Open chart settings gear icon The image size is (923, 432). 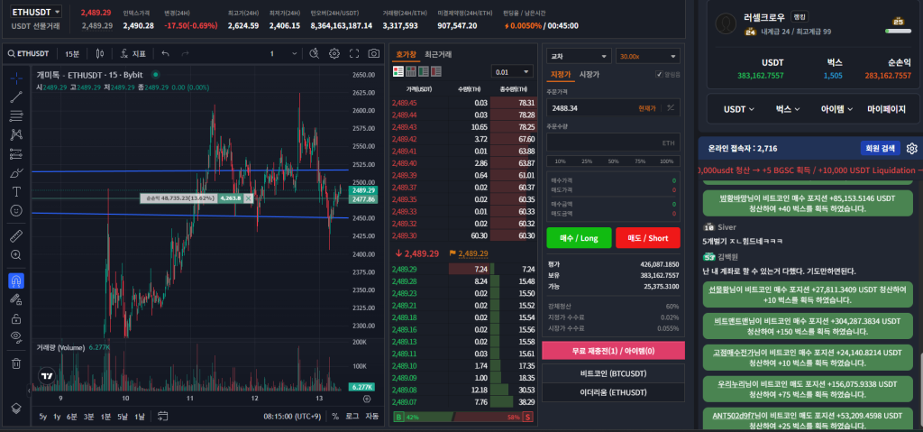click(x=334, y=54)
